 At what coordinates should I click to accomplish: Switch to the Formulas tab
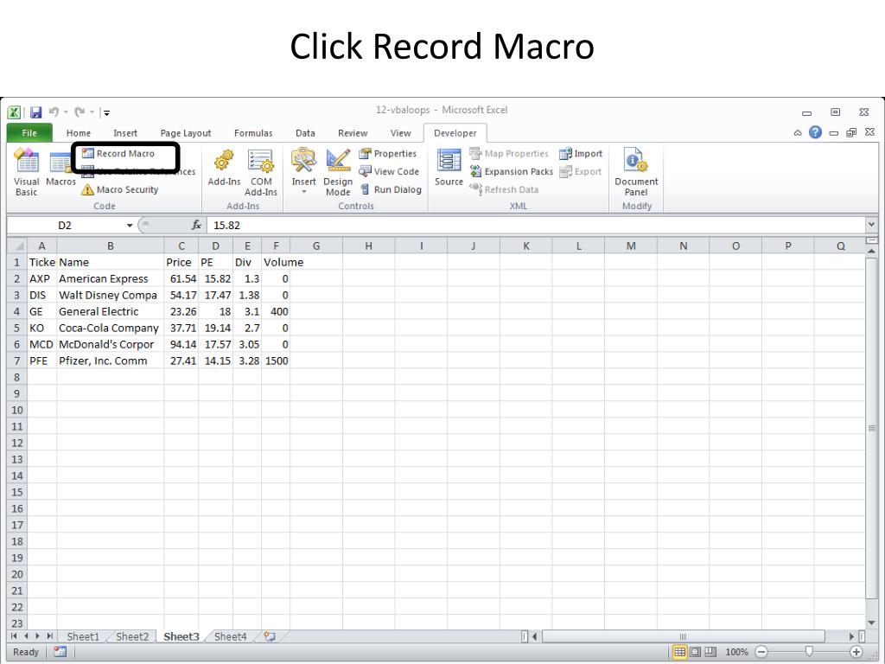tap(253, 133)
